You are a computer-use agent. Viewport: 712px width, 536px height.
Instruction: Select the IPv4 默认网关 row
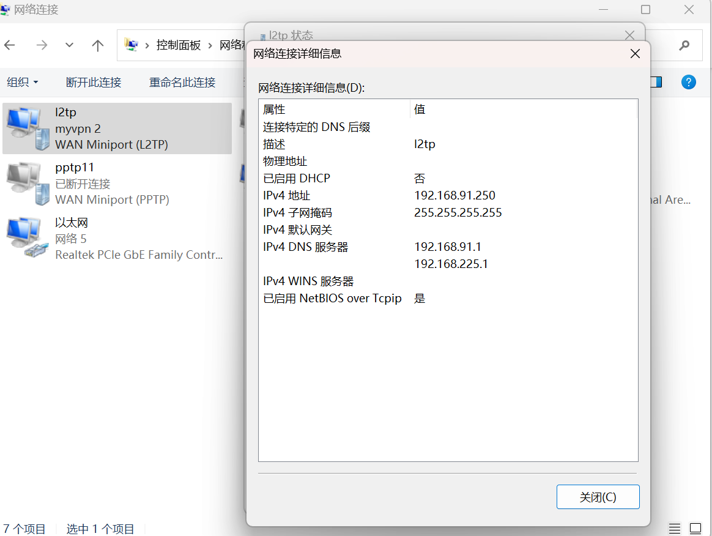448,230
